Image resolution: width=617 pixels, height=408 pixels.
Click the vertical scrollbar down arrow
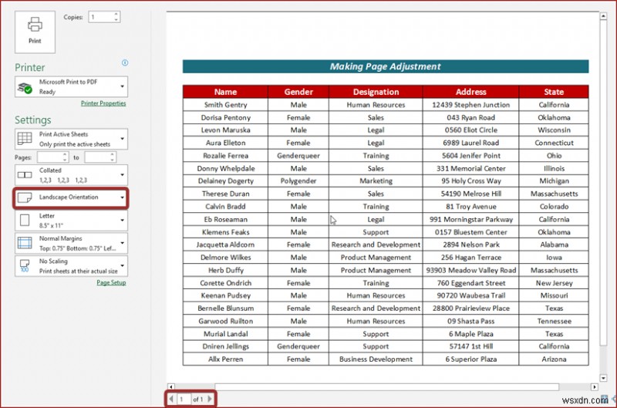603,378
